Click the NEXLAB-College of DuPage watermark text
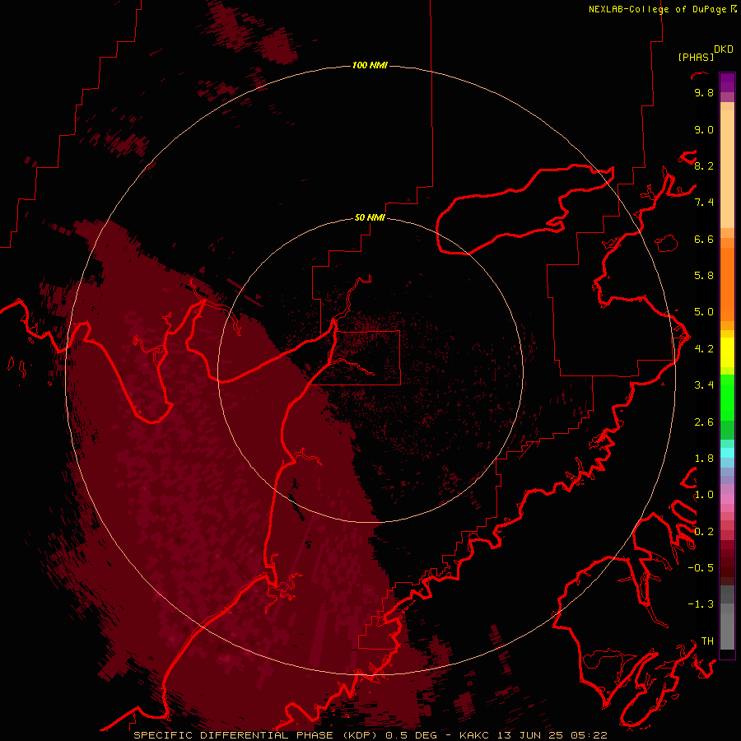The height and width of the screenshot is (741, 741). (662, 9)
